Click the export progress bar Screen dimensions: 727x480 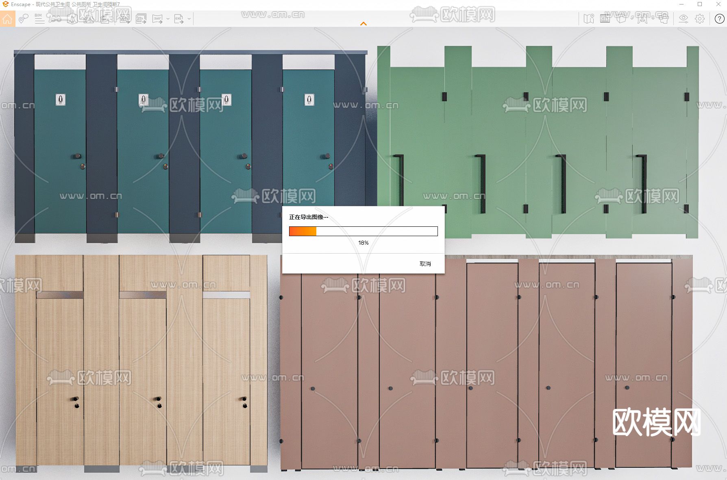pyautogui.click(x=363, y=231)
